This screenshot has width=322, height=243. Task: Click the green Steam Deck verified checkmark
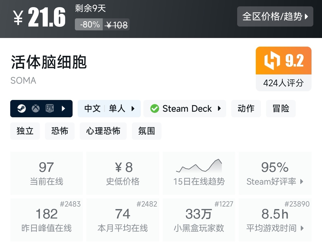[x=154, y=109]
